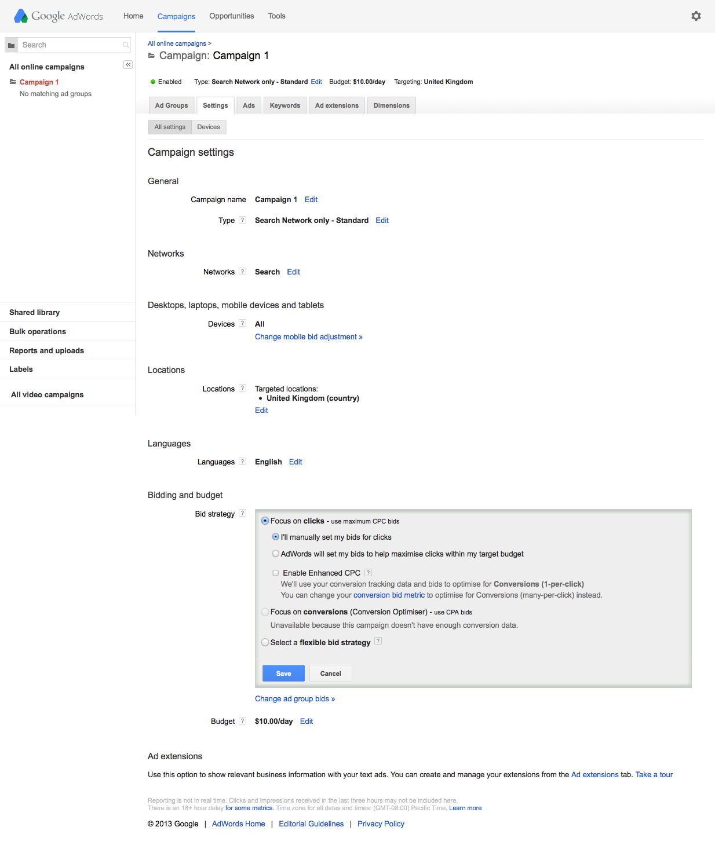Open help icon next to flexible bid strategy
This screenshot has width=715, height=849.
378,641
